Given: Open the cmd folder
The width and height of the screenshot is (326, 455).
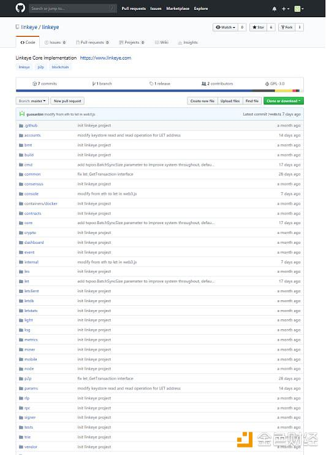Looking at the screenshot, I should click(28, 165).
